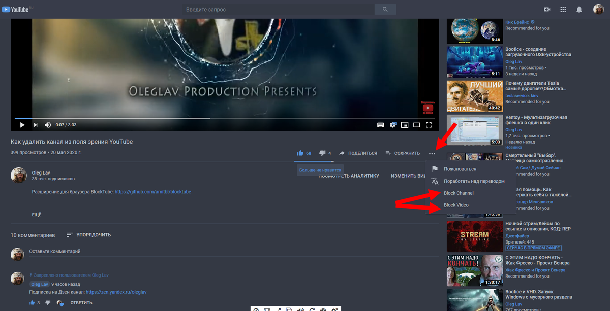Mute the player volume speaker icon

48,125
